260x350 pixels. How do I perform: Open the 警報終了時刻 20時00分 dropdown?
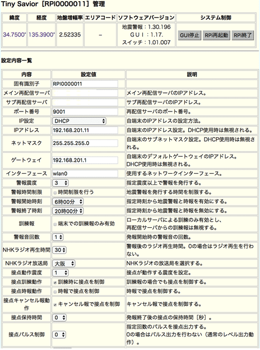(68, 211)
